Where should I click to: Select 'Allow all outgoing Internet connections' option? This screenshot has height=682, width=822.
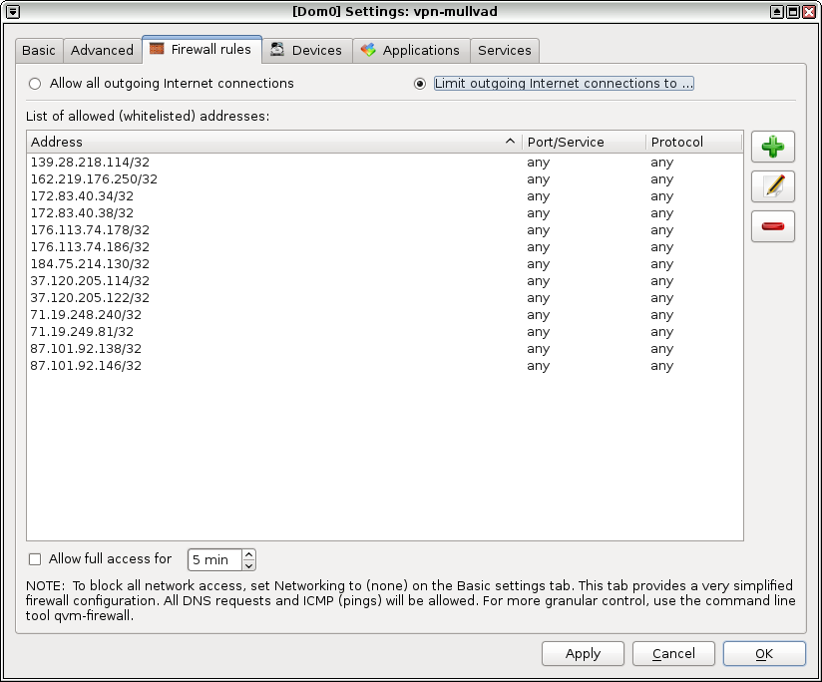click(36, 84)
